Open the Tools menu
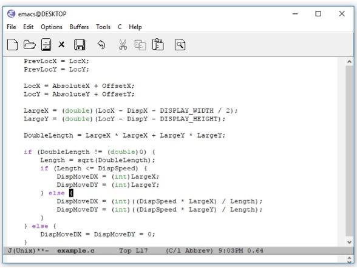The width and height of the screenshot is (357, 268). pyautogui.click(x=103, y=27)
